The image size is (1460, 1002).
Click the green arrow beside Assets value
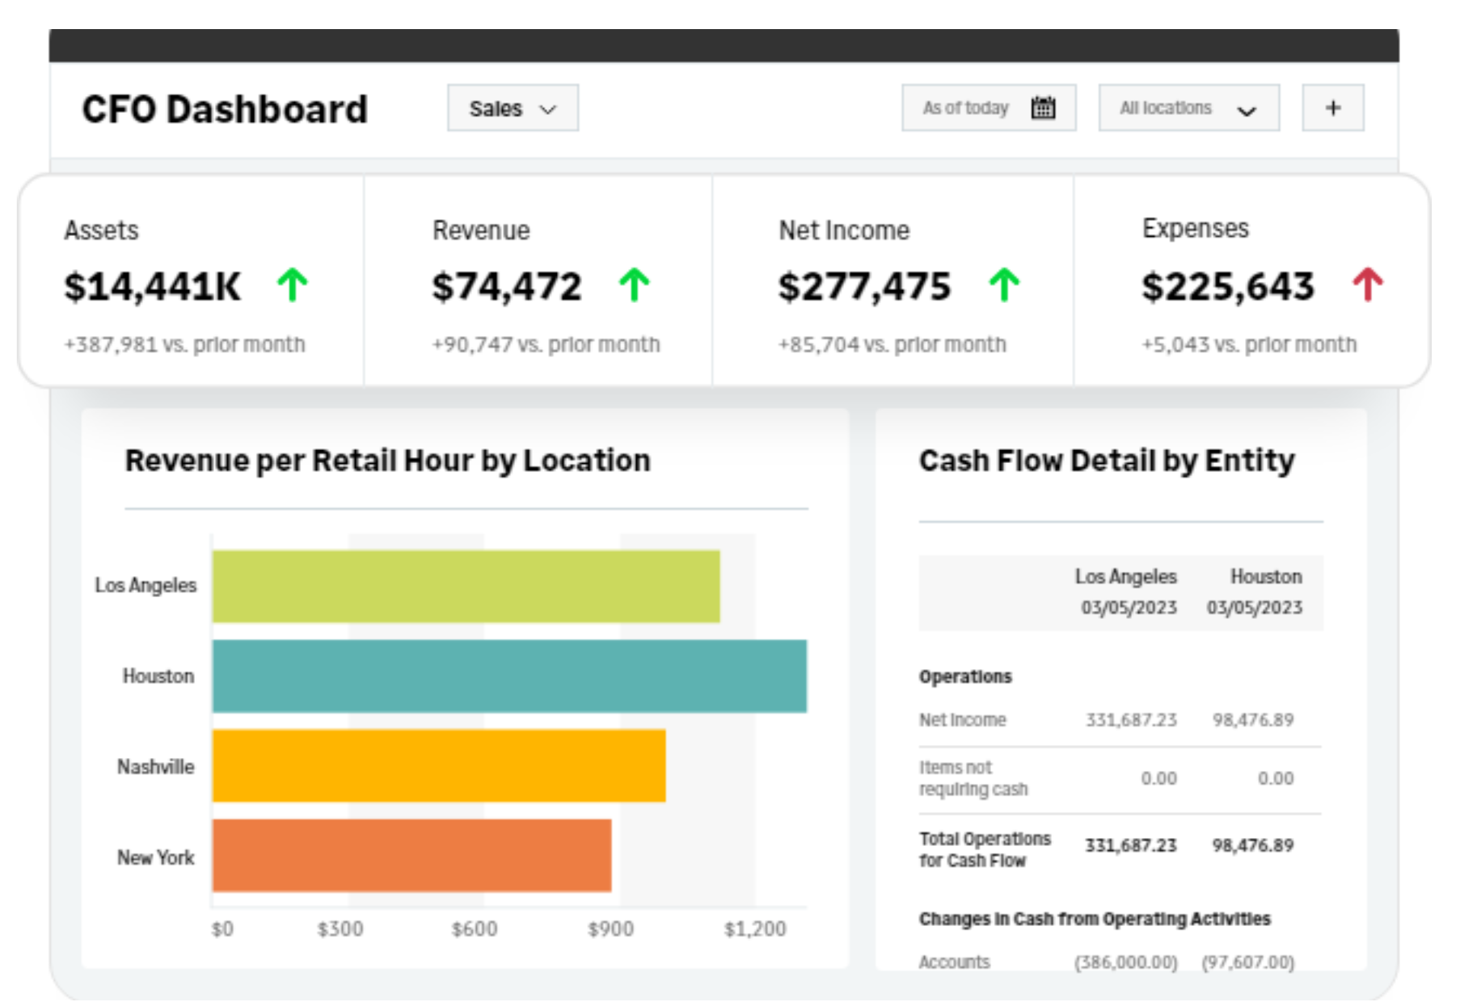click(293, 284)
